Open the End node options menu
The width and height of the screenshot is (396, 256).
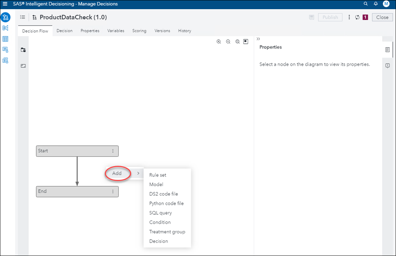click(x=113, y=192)
